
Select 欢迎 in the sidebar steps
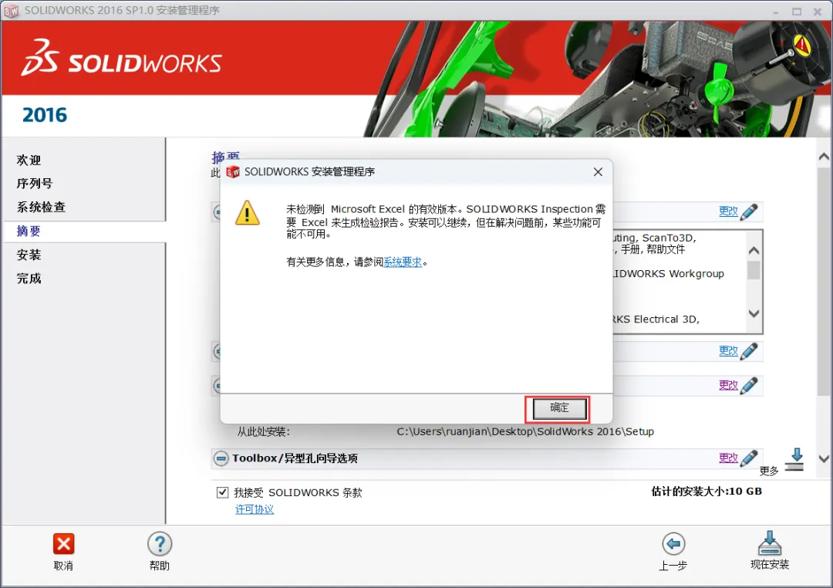(x=29, y=160)
